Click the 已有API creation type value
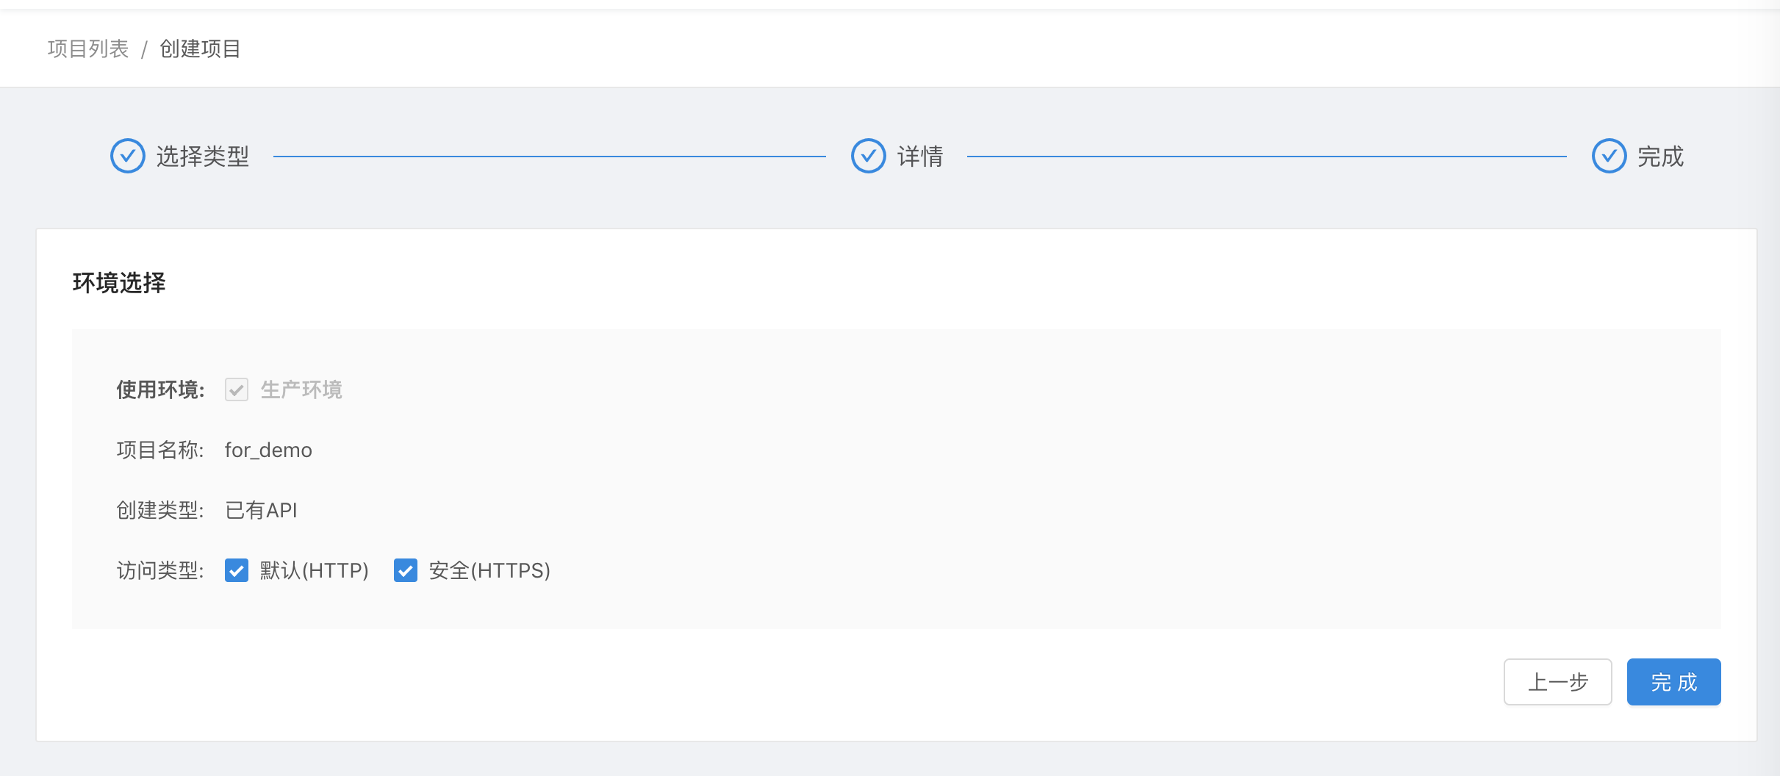Image resolution: width=1780 pixels, height=776 pixels. pyautogui.click(x=261, y=510)
